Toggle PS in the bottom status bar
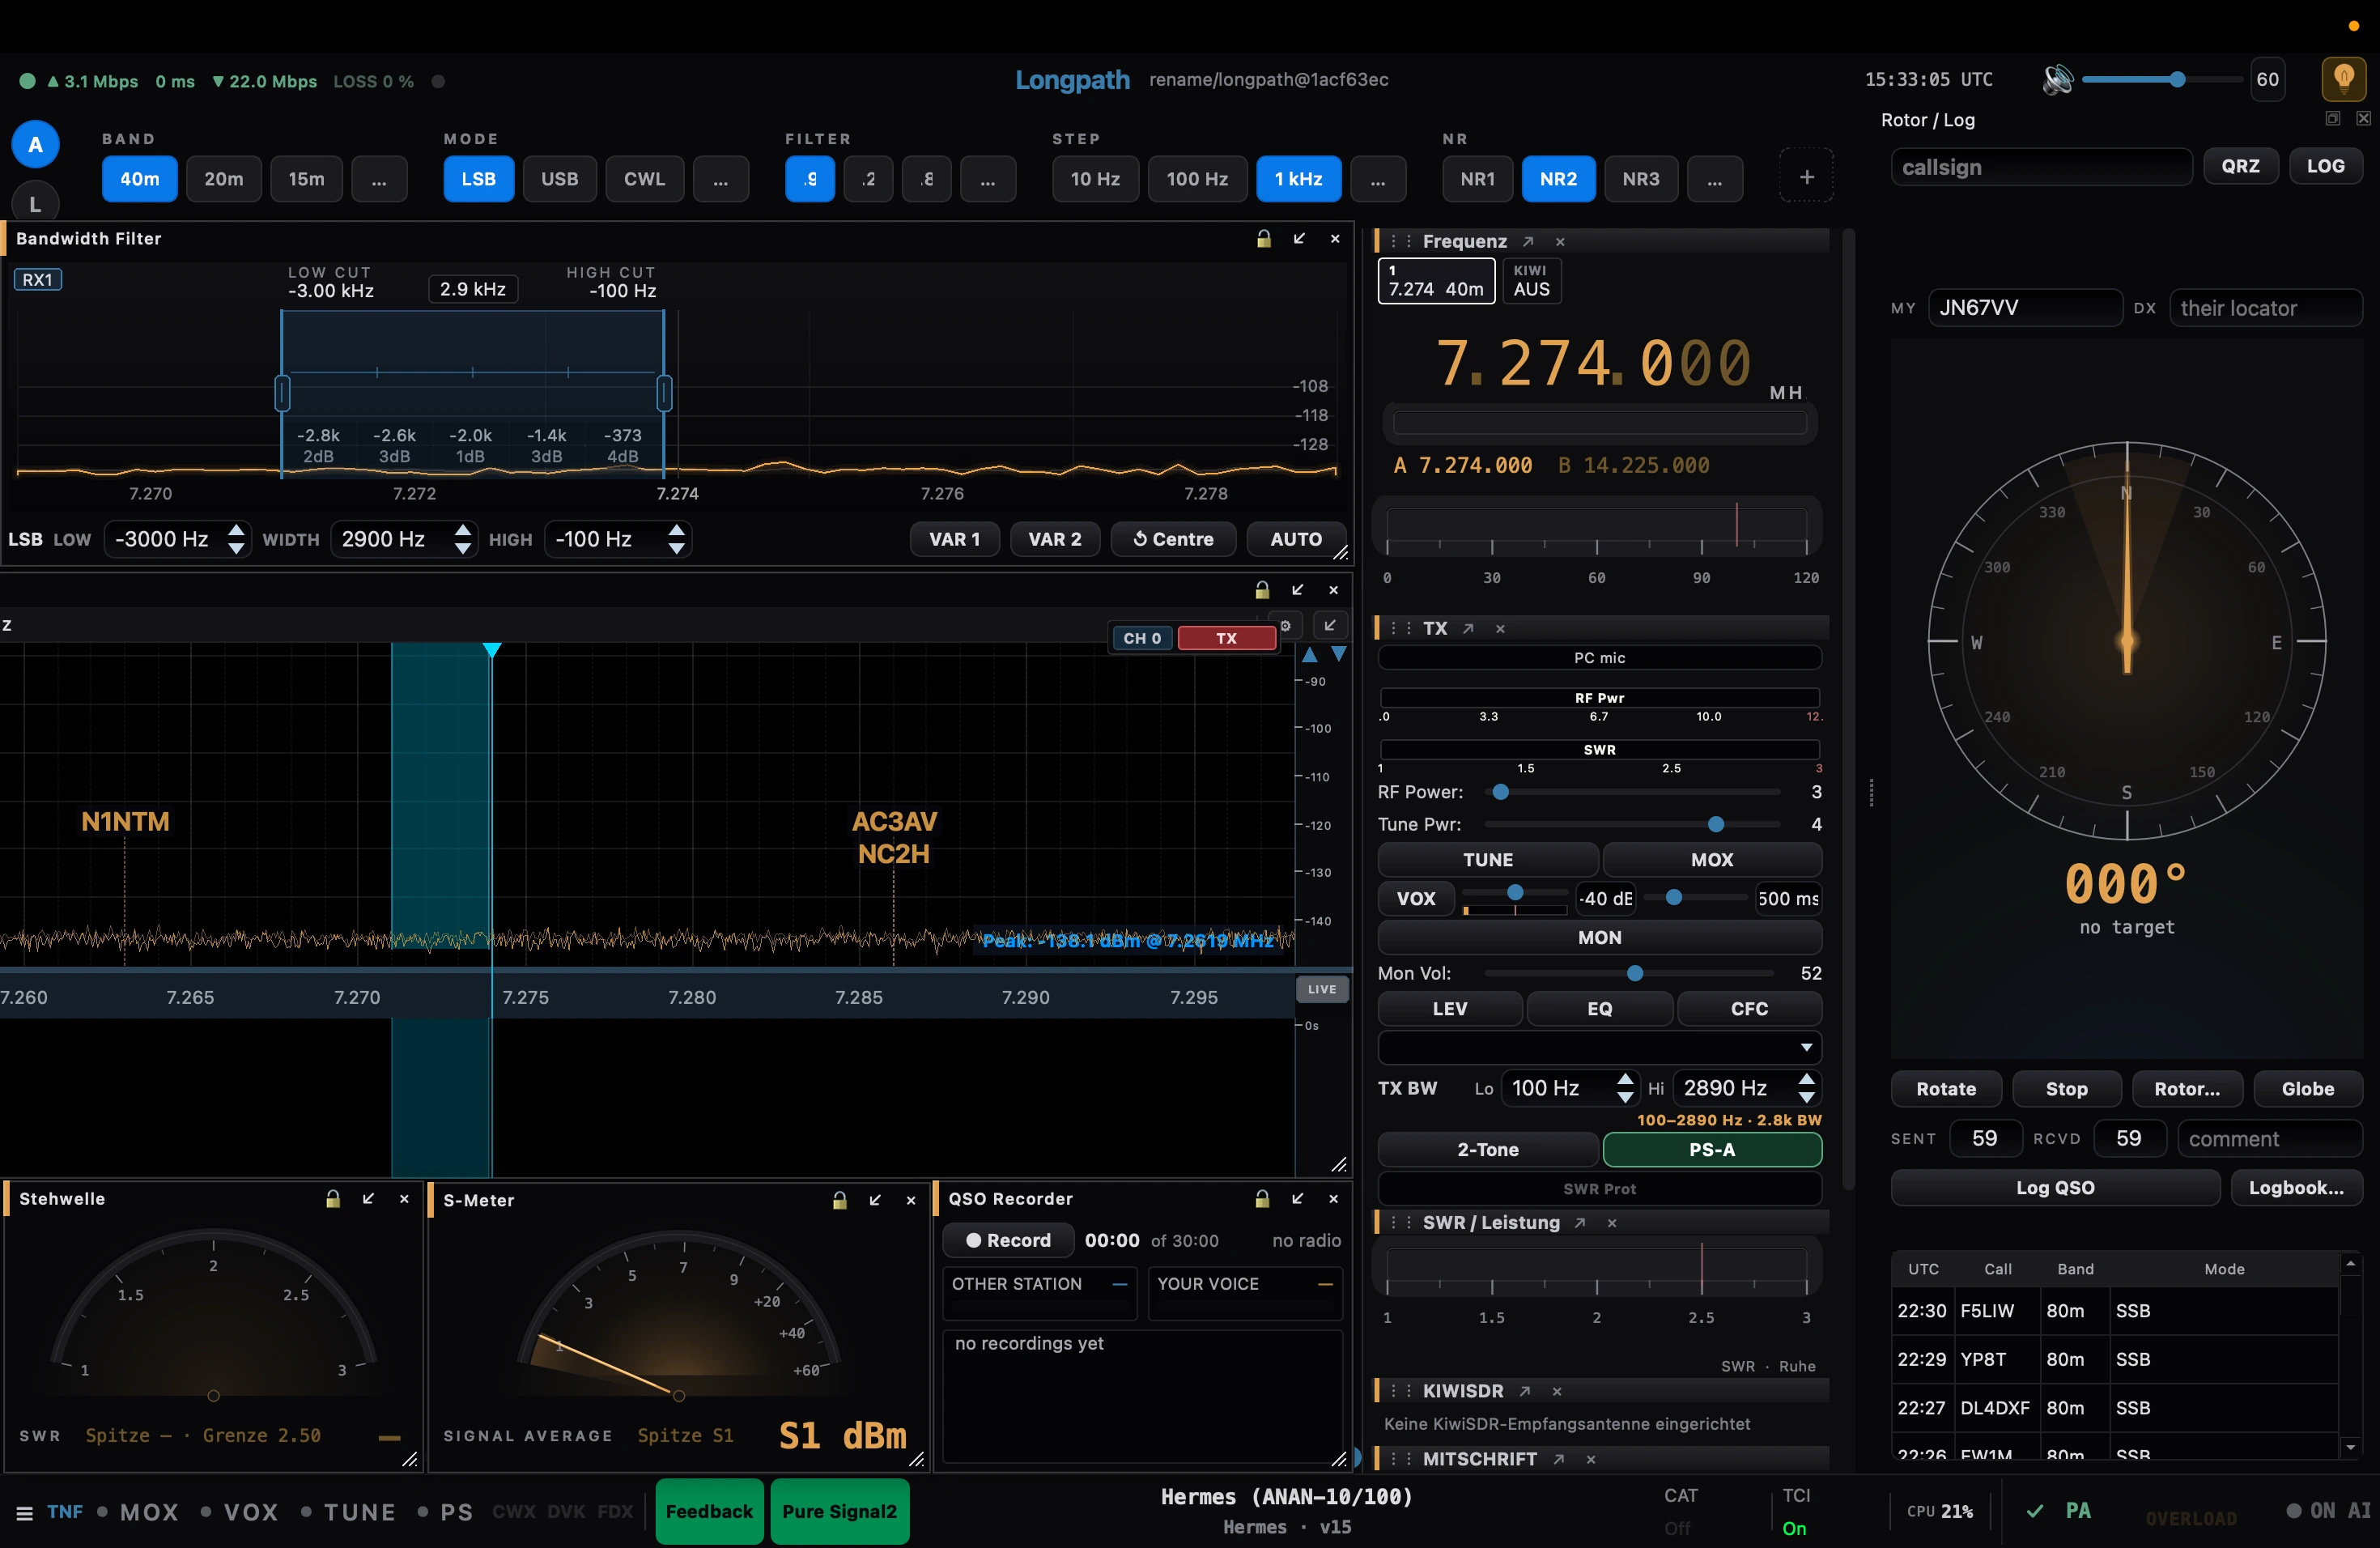The width and height of the screenshot is (2380, 1548). 446,1512
